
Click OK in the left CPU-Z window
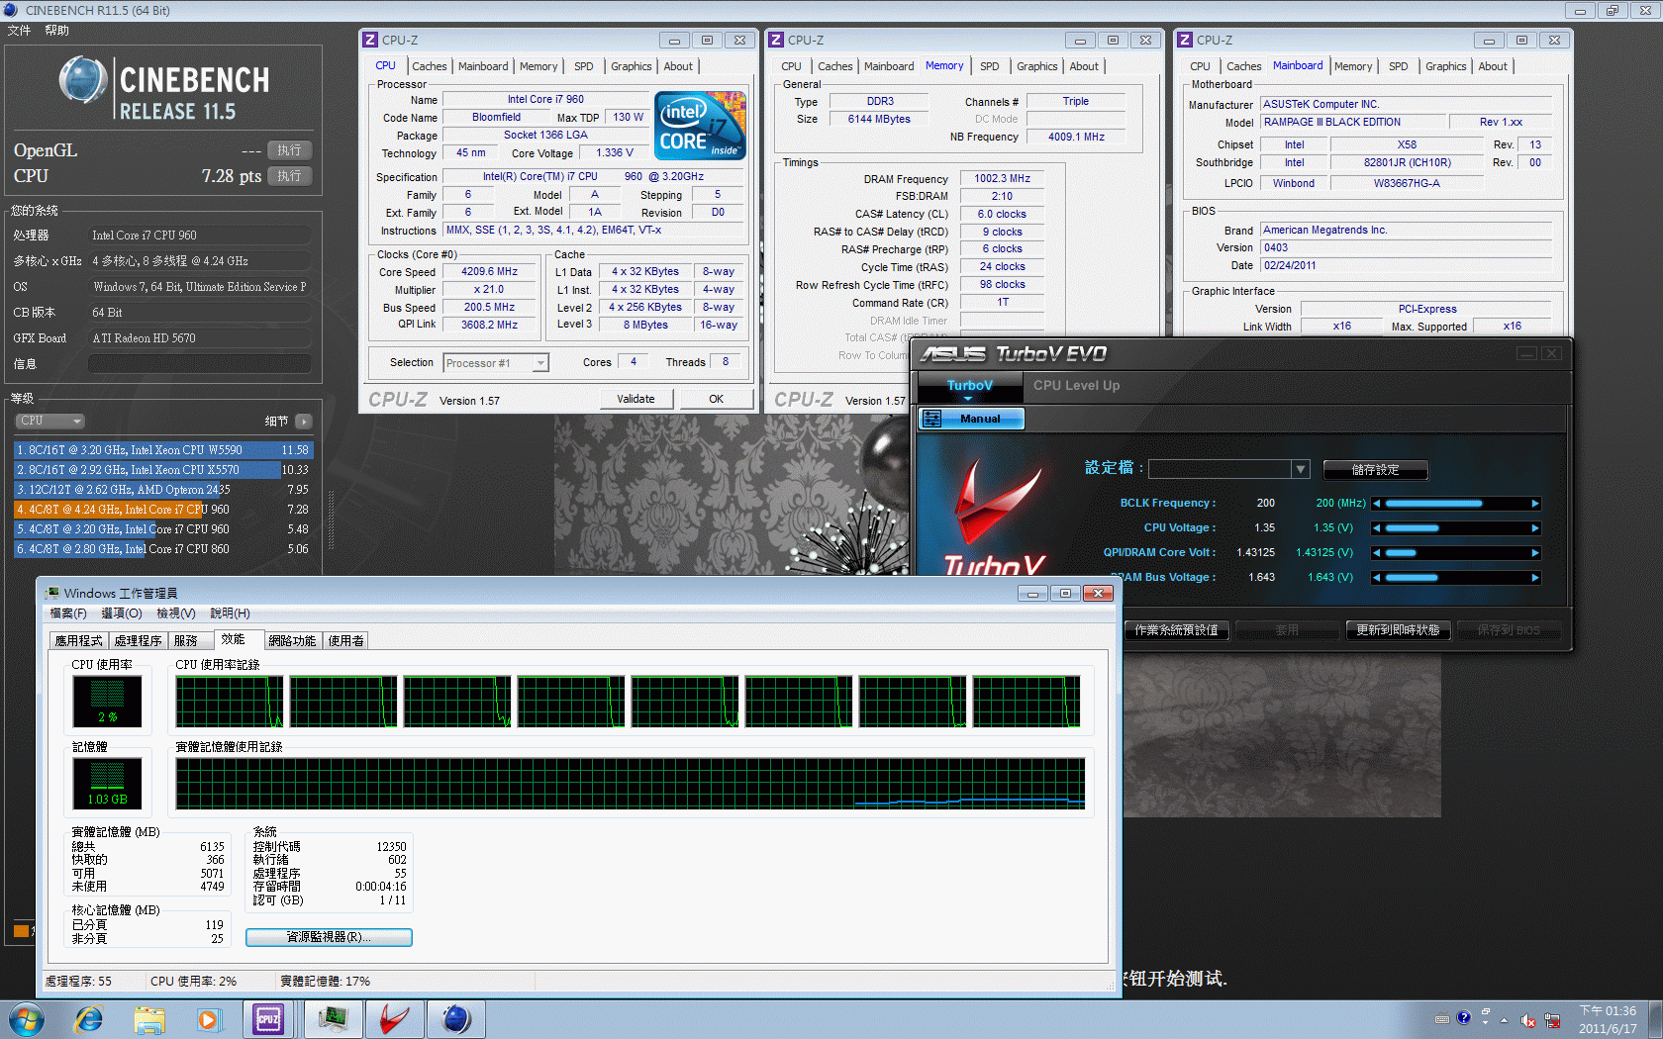[x=716, y=399]
